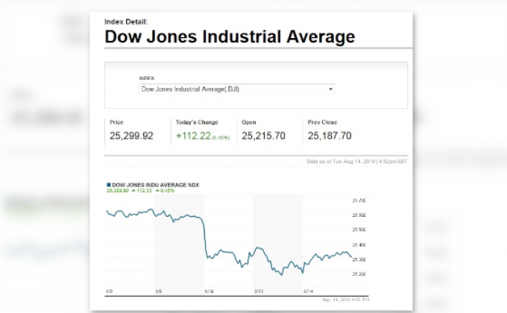Click the 25,700 label on chart y-axis
Image resolution: width=507 pixels, height=313 pixels.
click(359, 200)
